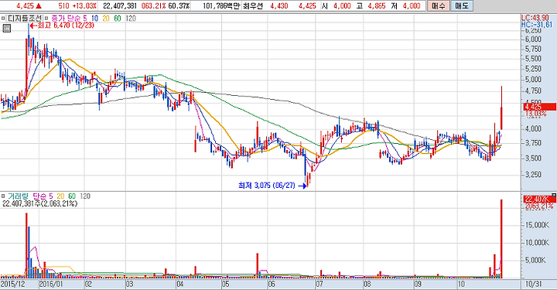Click volume 22,407,381 in top bar

point(120,6)
